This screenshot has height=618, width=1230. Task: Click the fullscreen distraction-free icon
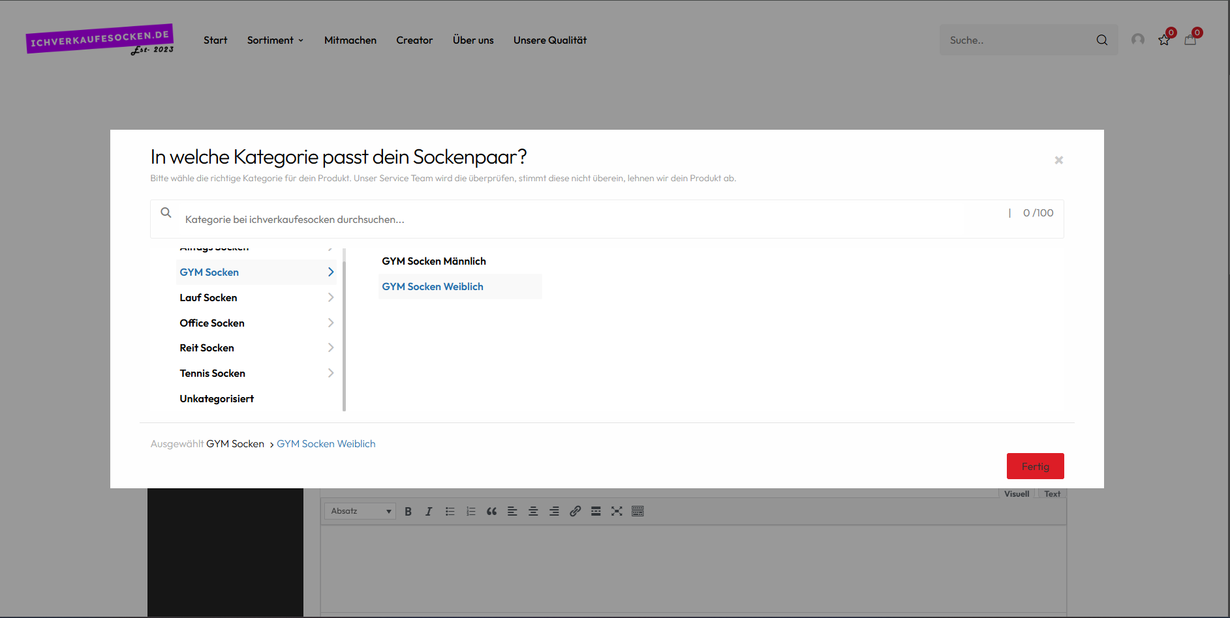tap(617, 512)
